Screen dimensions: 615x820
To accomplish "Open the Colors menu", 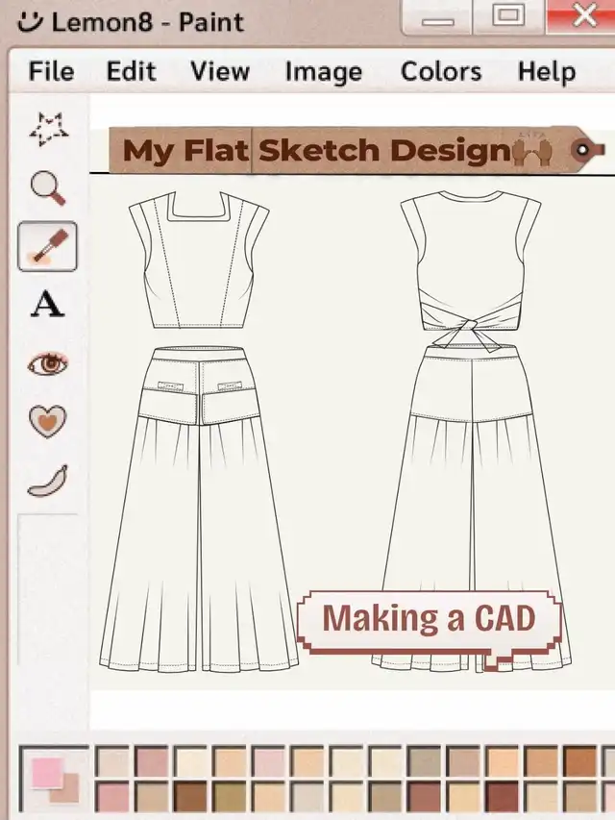I will pyautogui.click(x=441, y=71).
